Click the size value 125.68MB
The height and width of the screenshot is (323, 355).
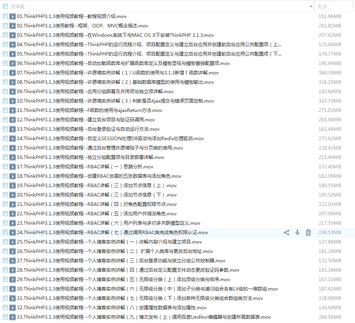point(330,45)
